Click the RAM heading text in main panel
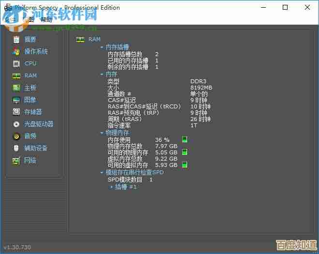The image size is (319, 254). [94, 39]
